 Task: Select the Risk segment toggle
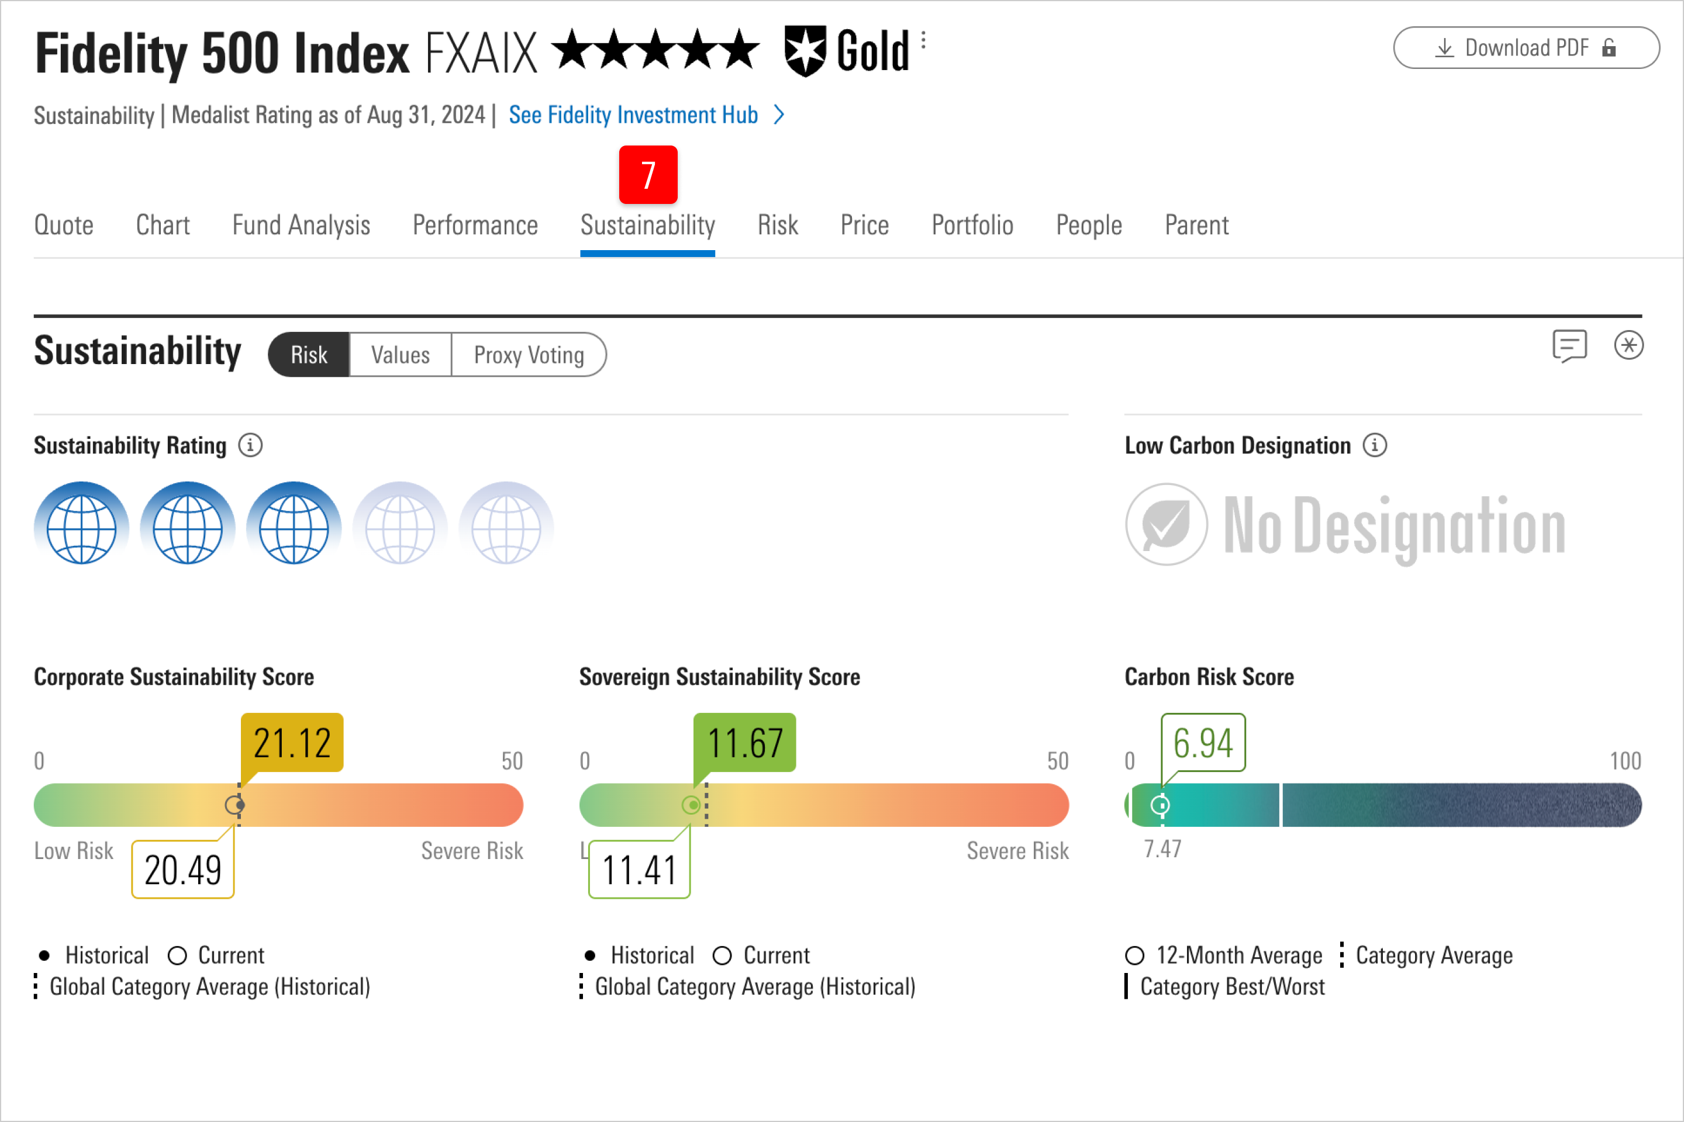point(309,355)
